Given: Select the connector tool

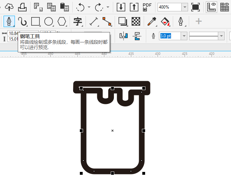Looking at the screenshot, I should pos(107,21).
